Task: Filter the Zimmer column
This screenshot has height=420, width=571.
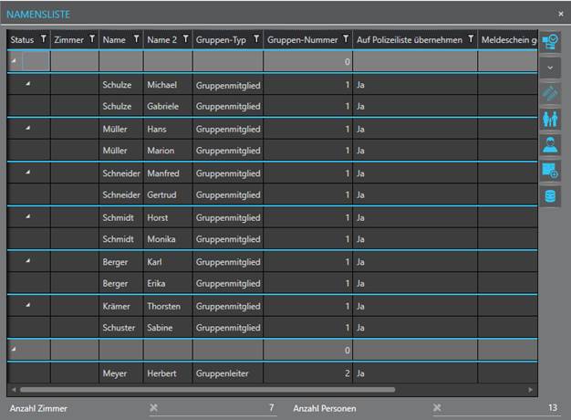Action: 91,39
